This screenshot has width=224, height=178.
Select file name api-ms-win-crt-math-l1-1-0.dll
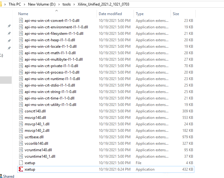point(50,53)
